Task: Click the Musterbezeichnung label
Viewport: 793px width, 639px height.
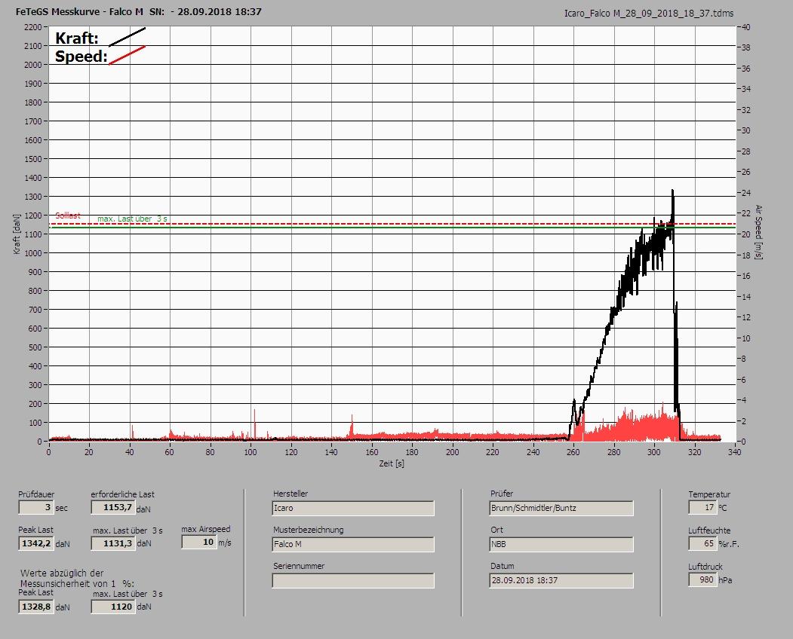Action: tap(309, 530)
